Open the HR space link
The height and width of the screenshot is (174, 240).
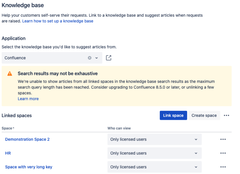click(x=8, y=153)
